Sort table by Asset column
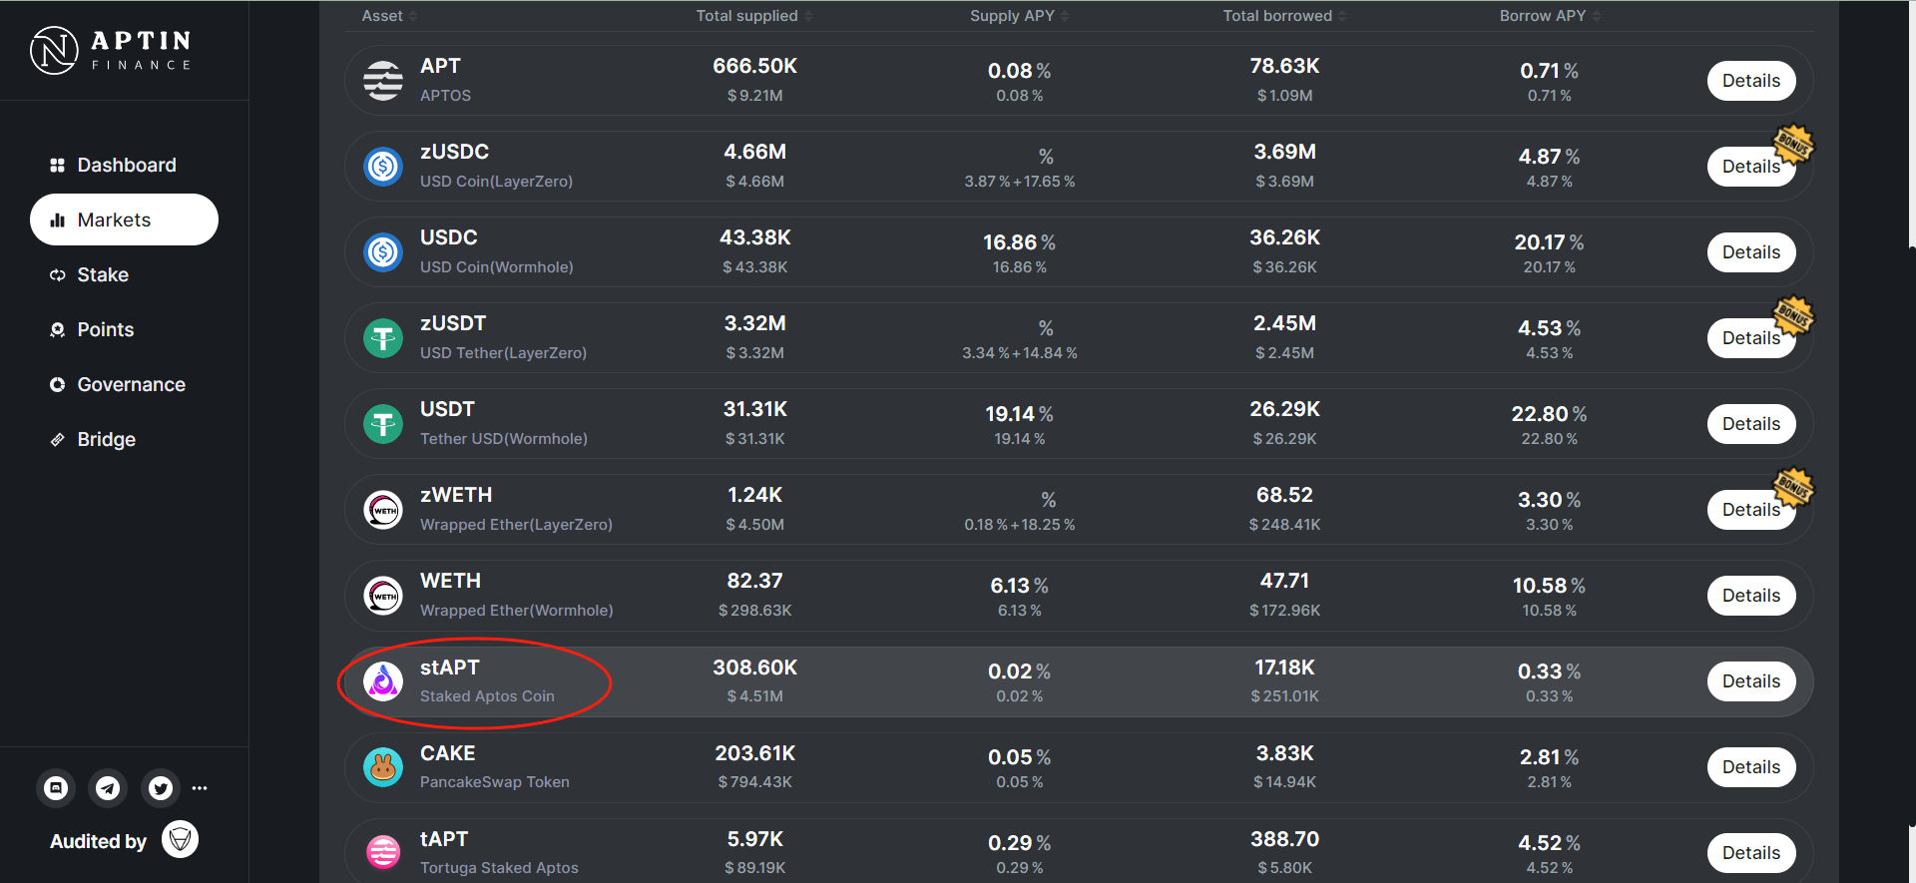 click(x=389, y=16)
